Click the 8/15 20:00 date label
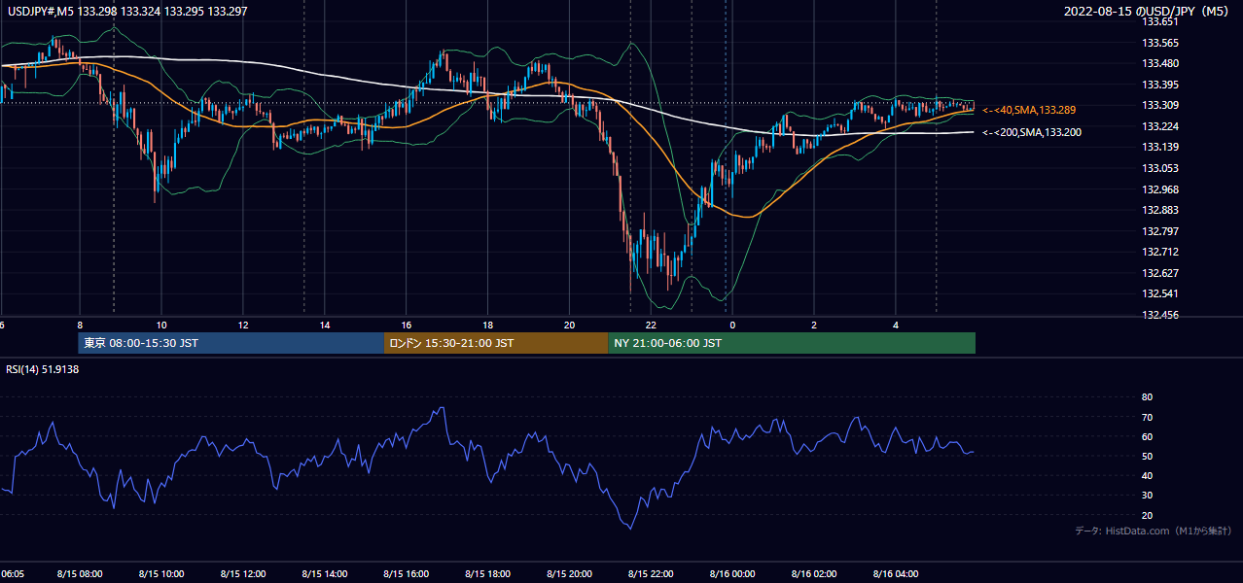 (570, 574)
